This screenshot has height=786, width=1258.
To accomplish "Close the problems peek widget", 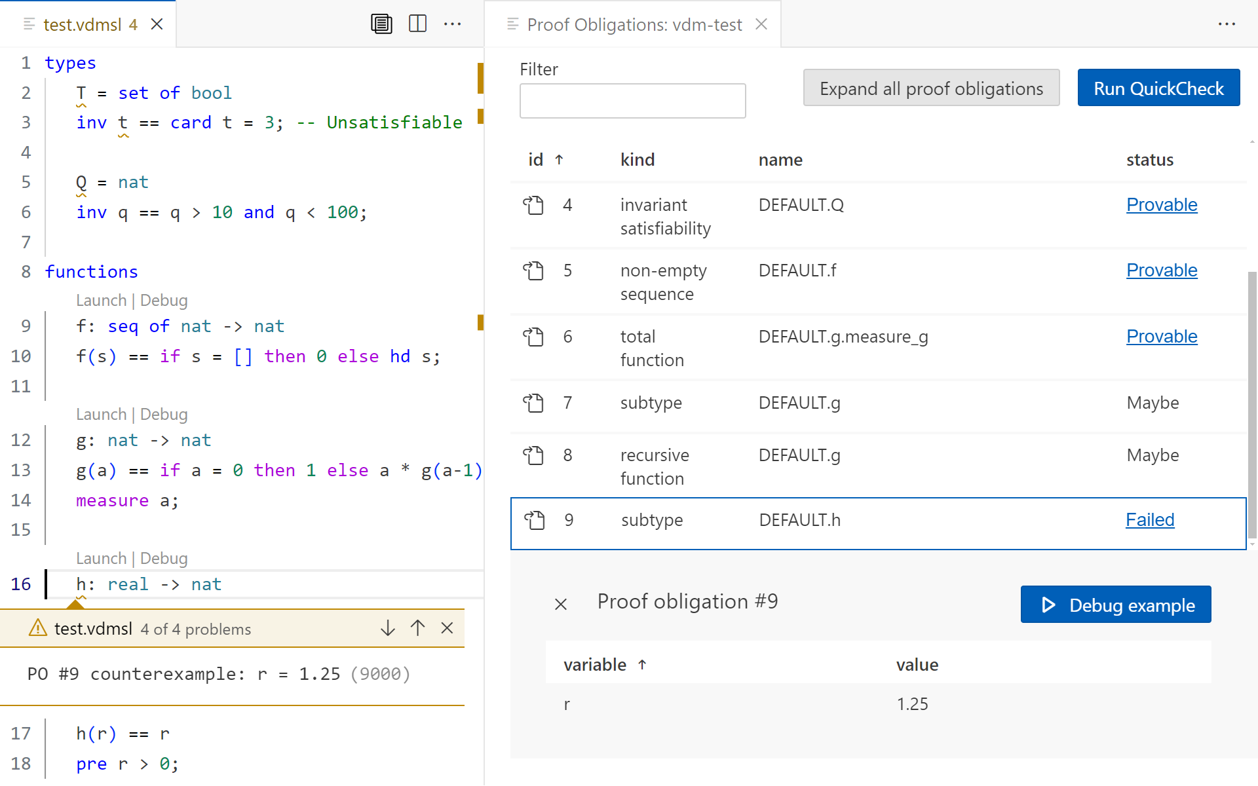I will point(448,628).
